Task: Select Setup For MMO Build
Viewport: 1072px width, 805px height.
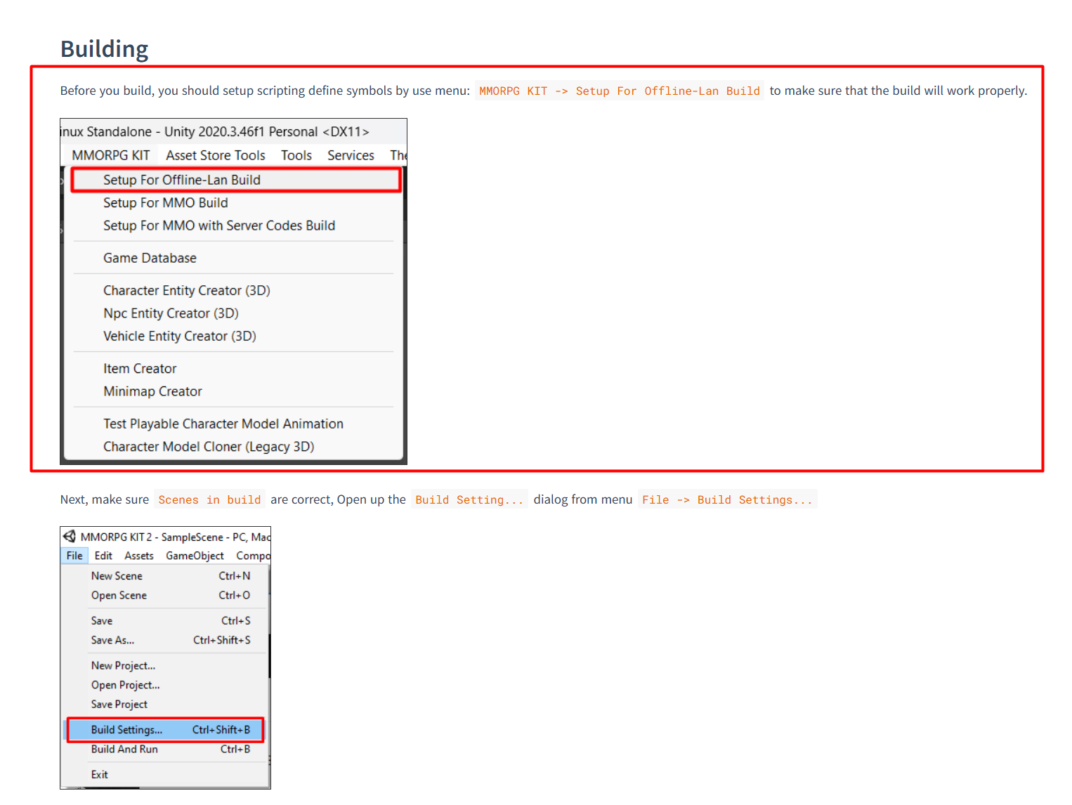Action: [166, 202]
